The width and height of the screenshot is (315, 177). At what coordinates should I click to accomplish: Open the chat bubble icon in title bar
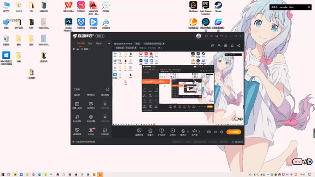211,36
